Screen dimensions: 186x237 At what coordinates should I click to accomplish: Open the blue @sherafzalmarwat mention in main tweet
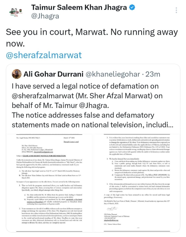(x=44, y=55)
